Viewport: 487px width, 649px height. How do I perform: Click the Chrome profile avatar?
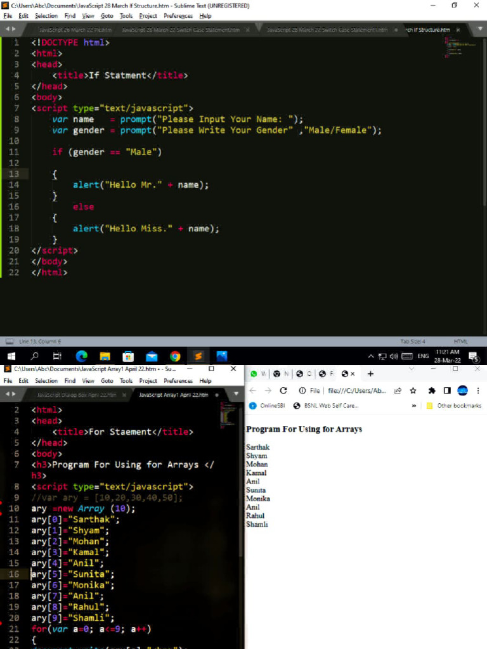(462, 390)
